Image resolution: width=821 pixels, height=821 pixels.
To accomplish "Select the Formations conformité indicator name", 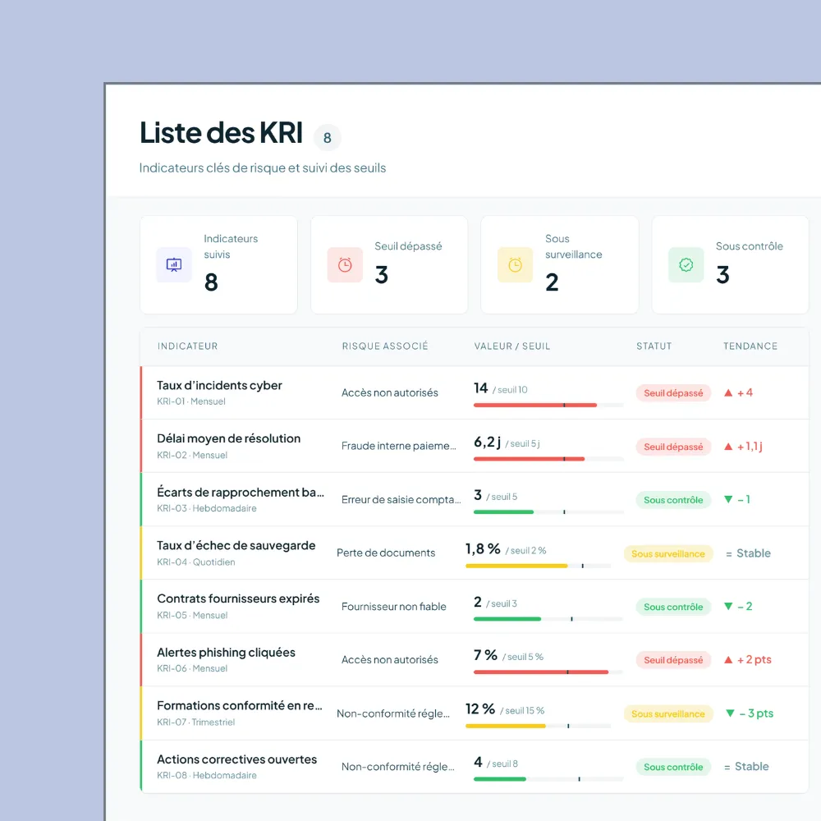I will coord(239,706).
